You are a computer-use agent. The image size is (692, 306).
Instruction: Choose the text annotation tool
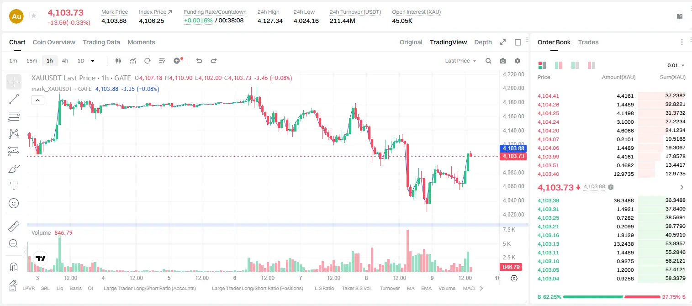[14, 186]
